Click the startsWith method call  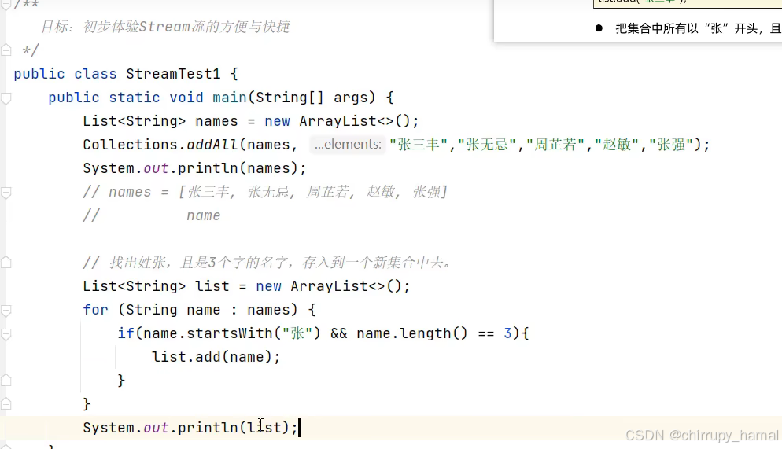[230, 333]
